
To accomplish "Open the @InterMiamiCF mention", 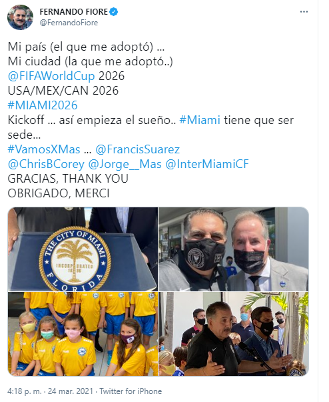I will [207, 164].
